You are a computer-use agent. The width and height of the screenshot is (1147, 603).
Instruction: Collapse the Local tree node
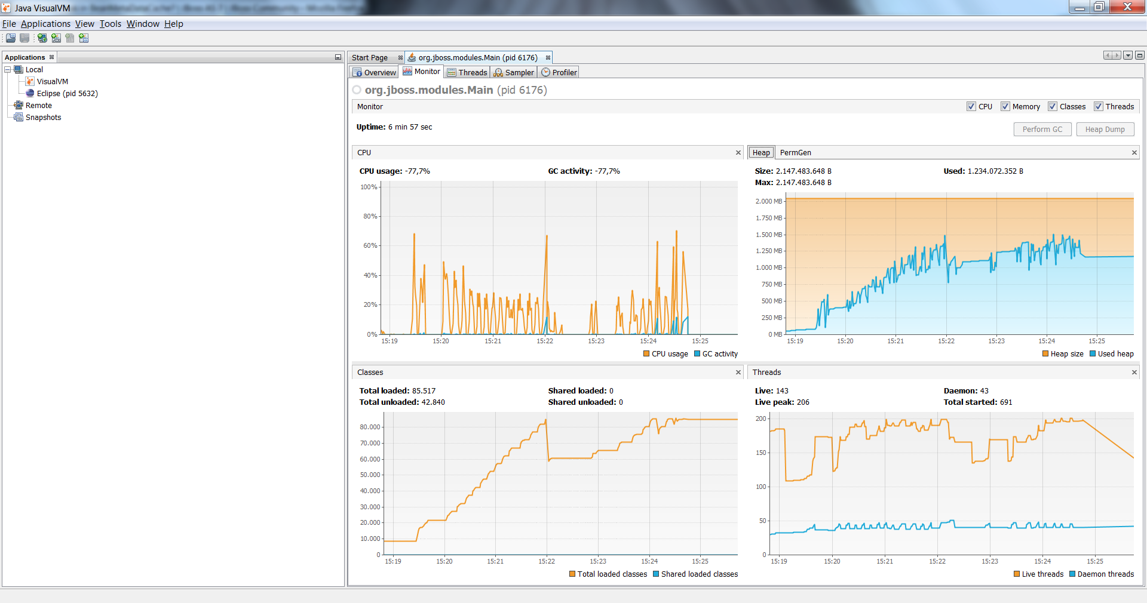[x=8, y=70]
